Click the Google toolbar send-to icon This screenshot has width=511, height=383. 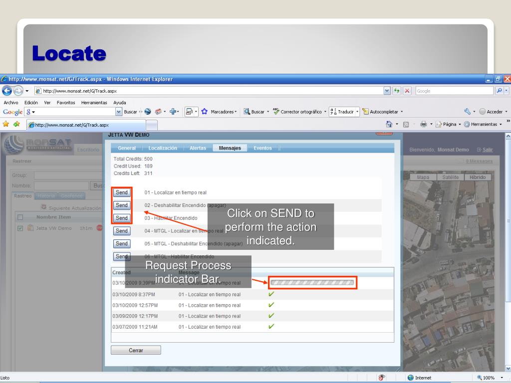click(x=189, y=112)
